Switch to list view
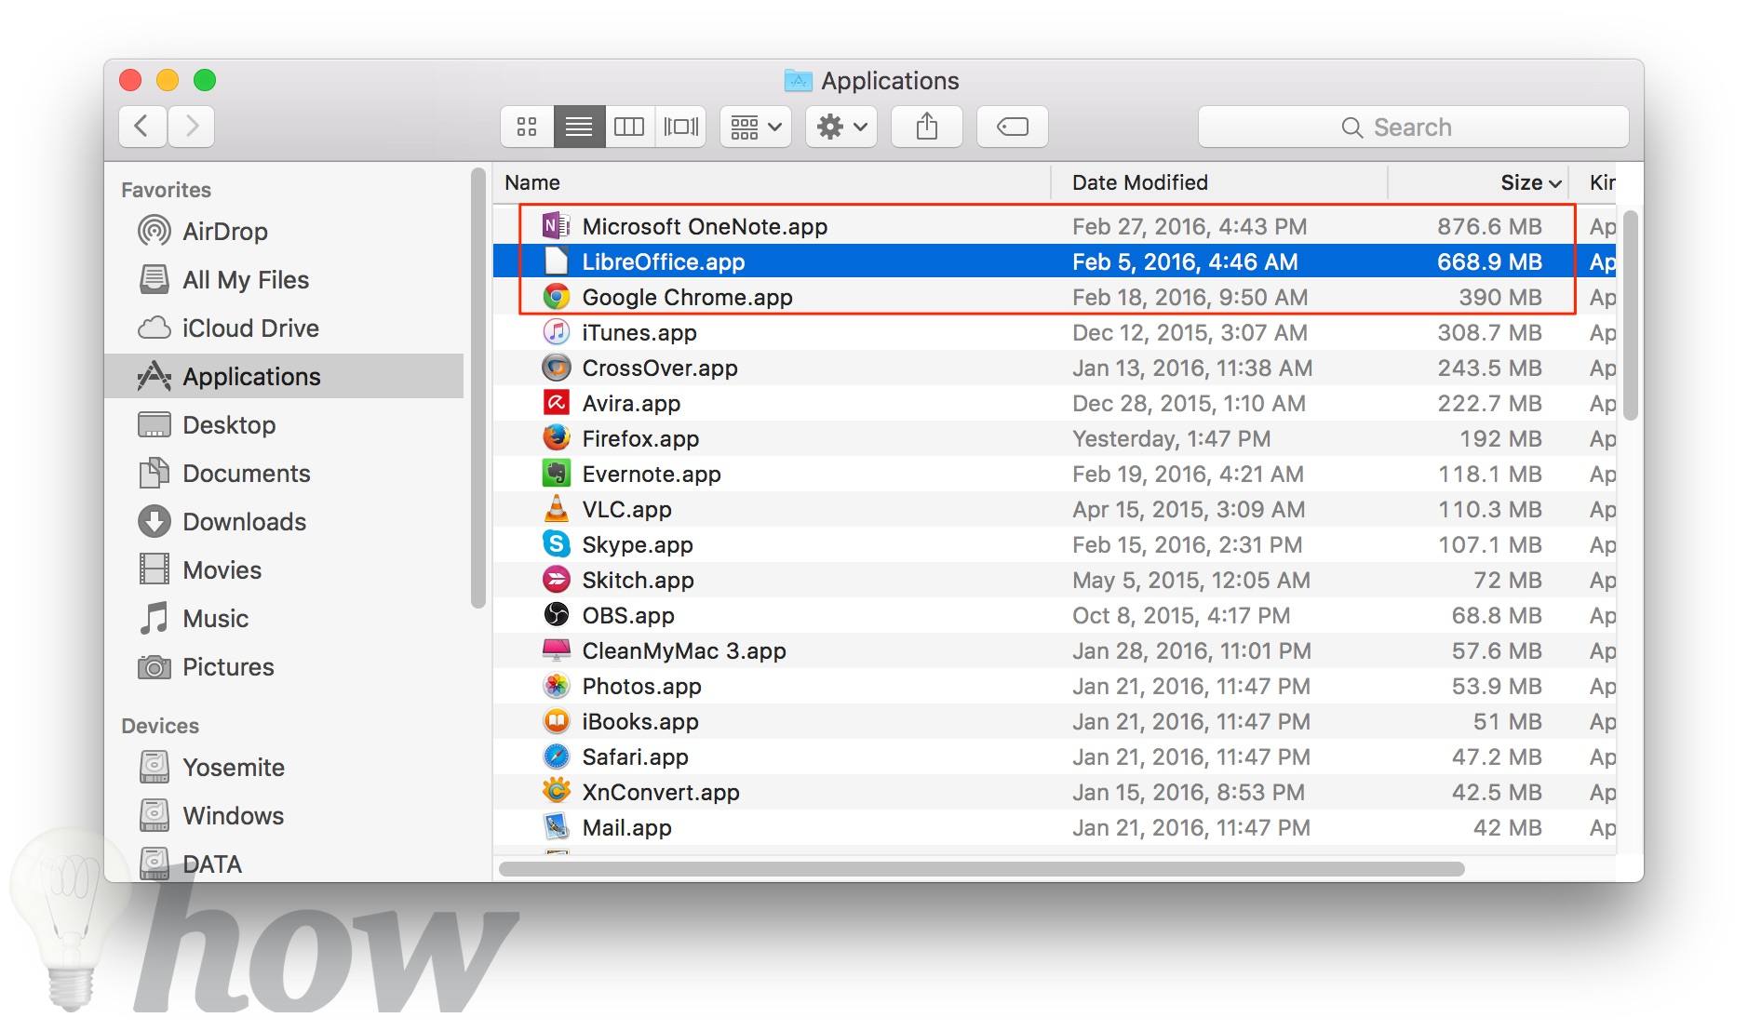Image resolution: width=1748 pixels, height=1031 pixels. [x=579, y=127]
